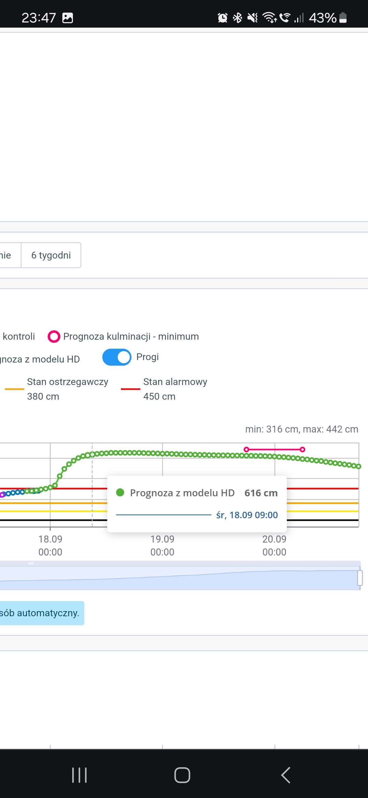Screen dimensions: 368x798
Task: Tap the alarm clock status bar icon
Action: click(x=223, y=18)
